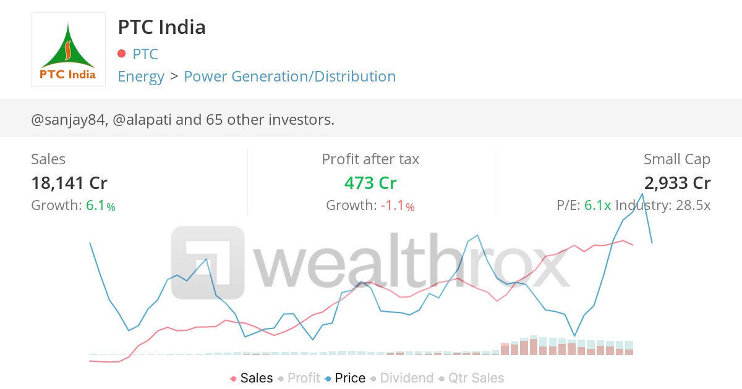Click the PTC ticker link
The image size is (742, 389).
coord(144,54)
